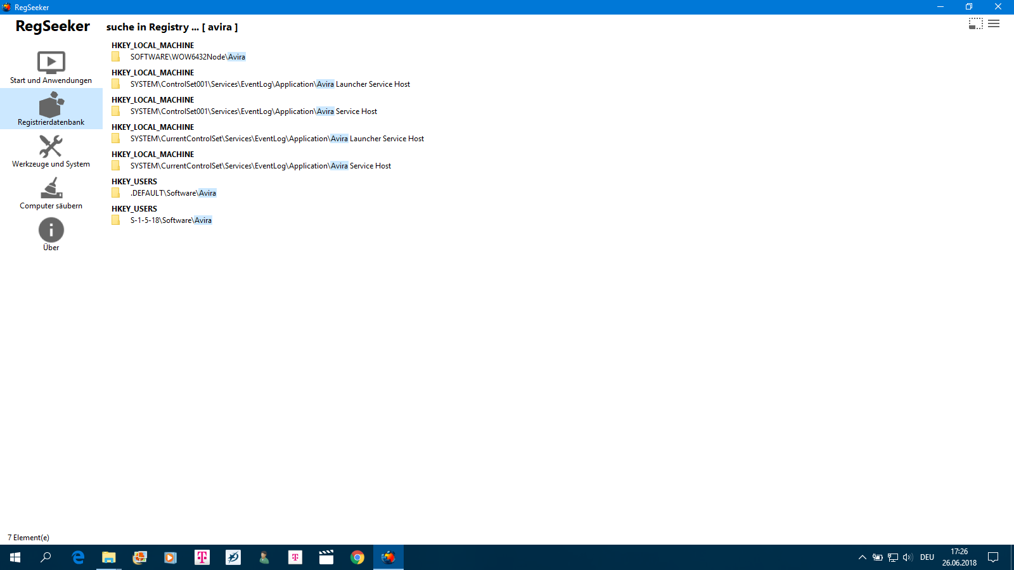
Task: Show hidden system tray icons
Action: pos(862,557)
